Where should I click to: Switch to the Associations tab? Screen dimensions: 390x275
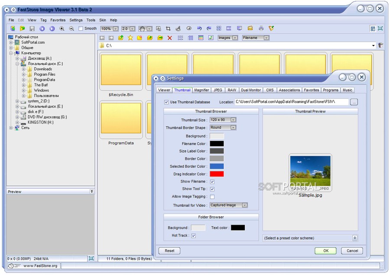289,90
